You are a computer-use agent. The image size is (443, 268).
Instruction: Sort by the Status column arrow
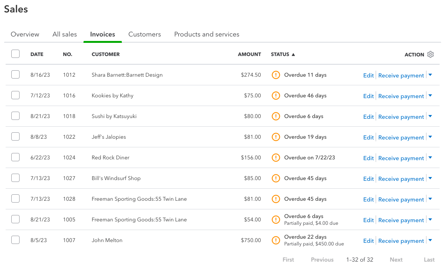pos(293,55)
